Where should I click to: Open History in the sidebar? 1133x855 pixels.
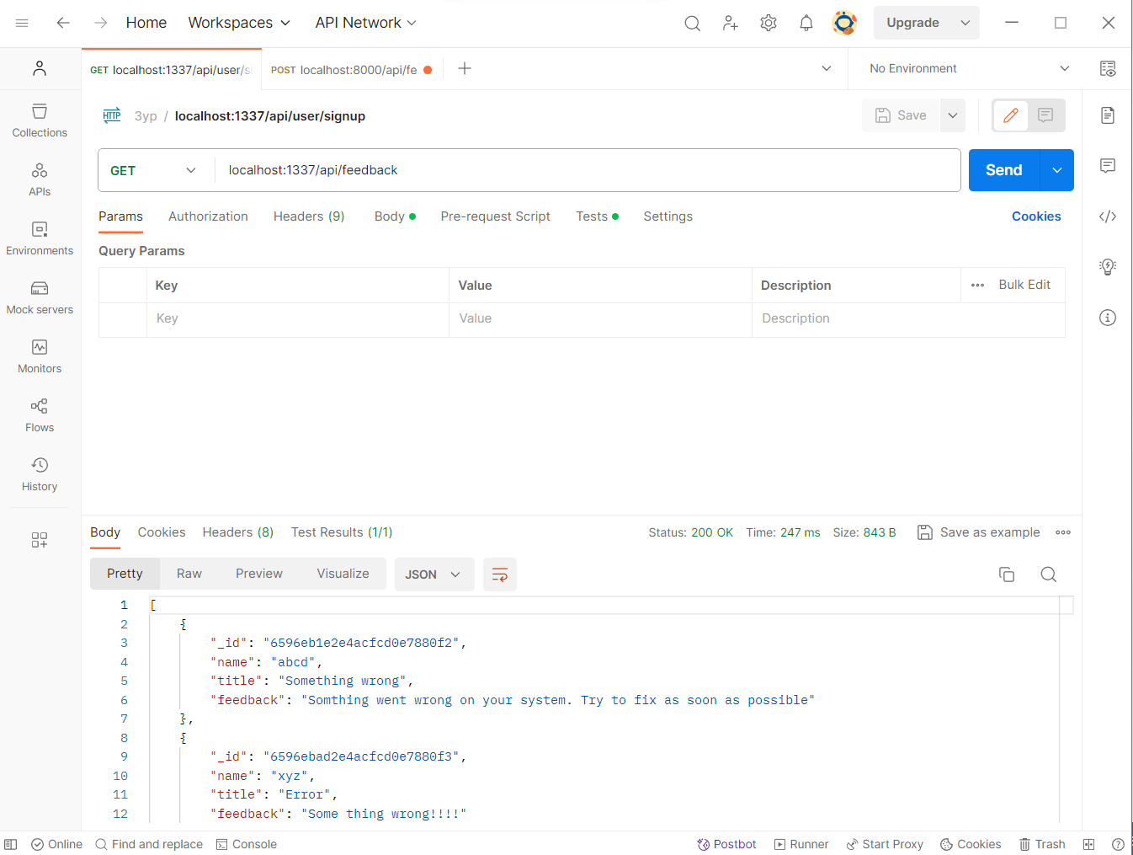[x=40, y=474]
